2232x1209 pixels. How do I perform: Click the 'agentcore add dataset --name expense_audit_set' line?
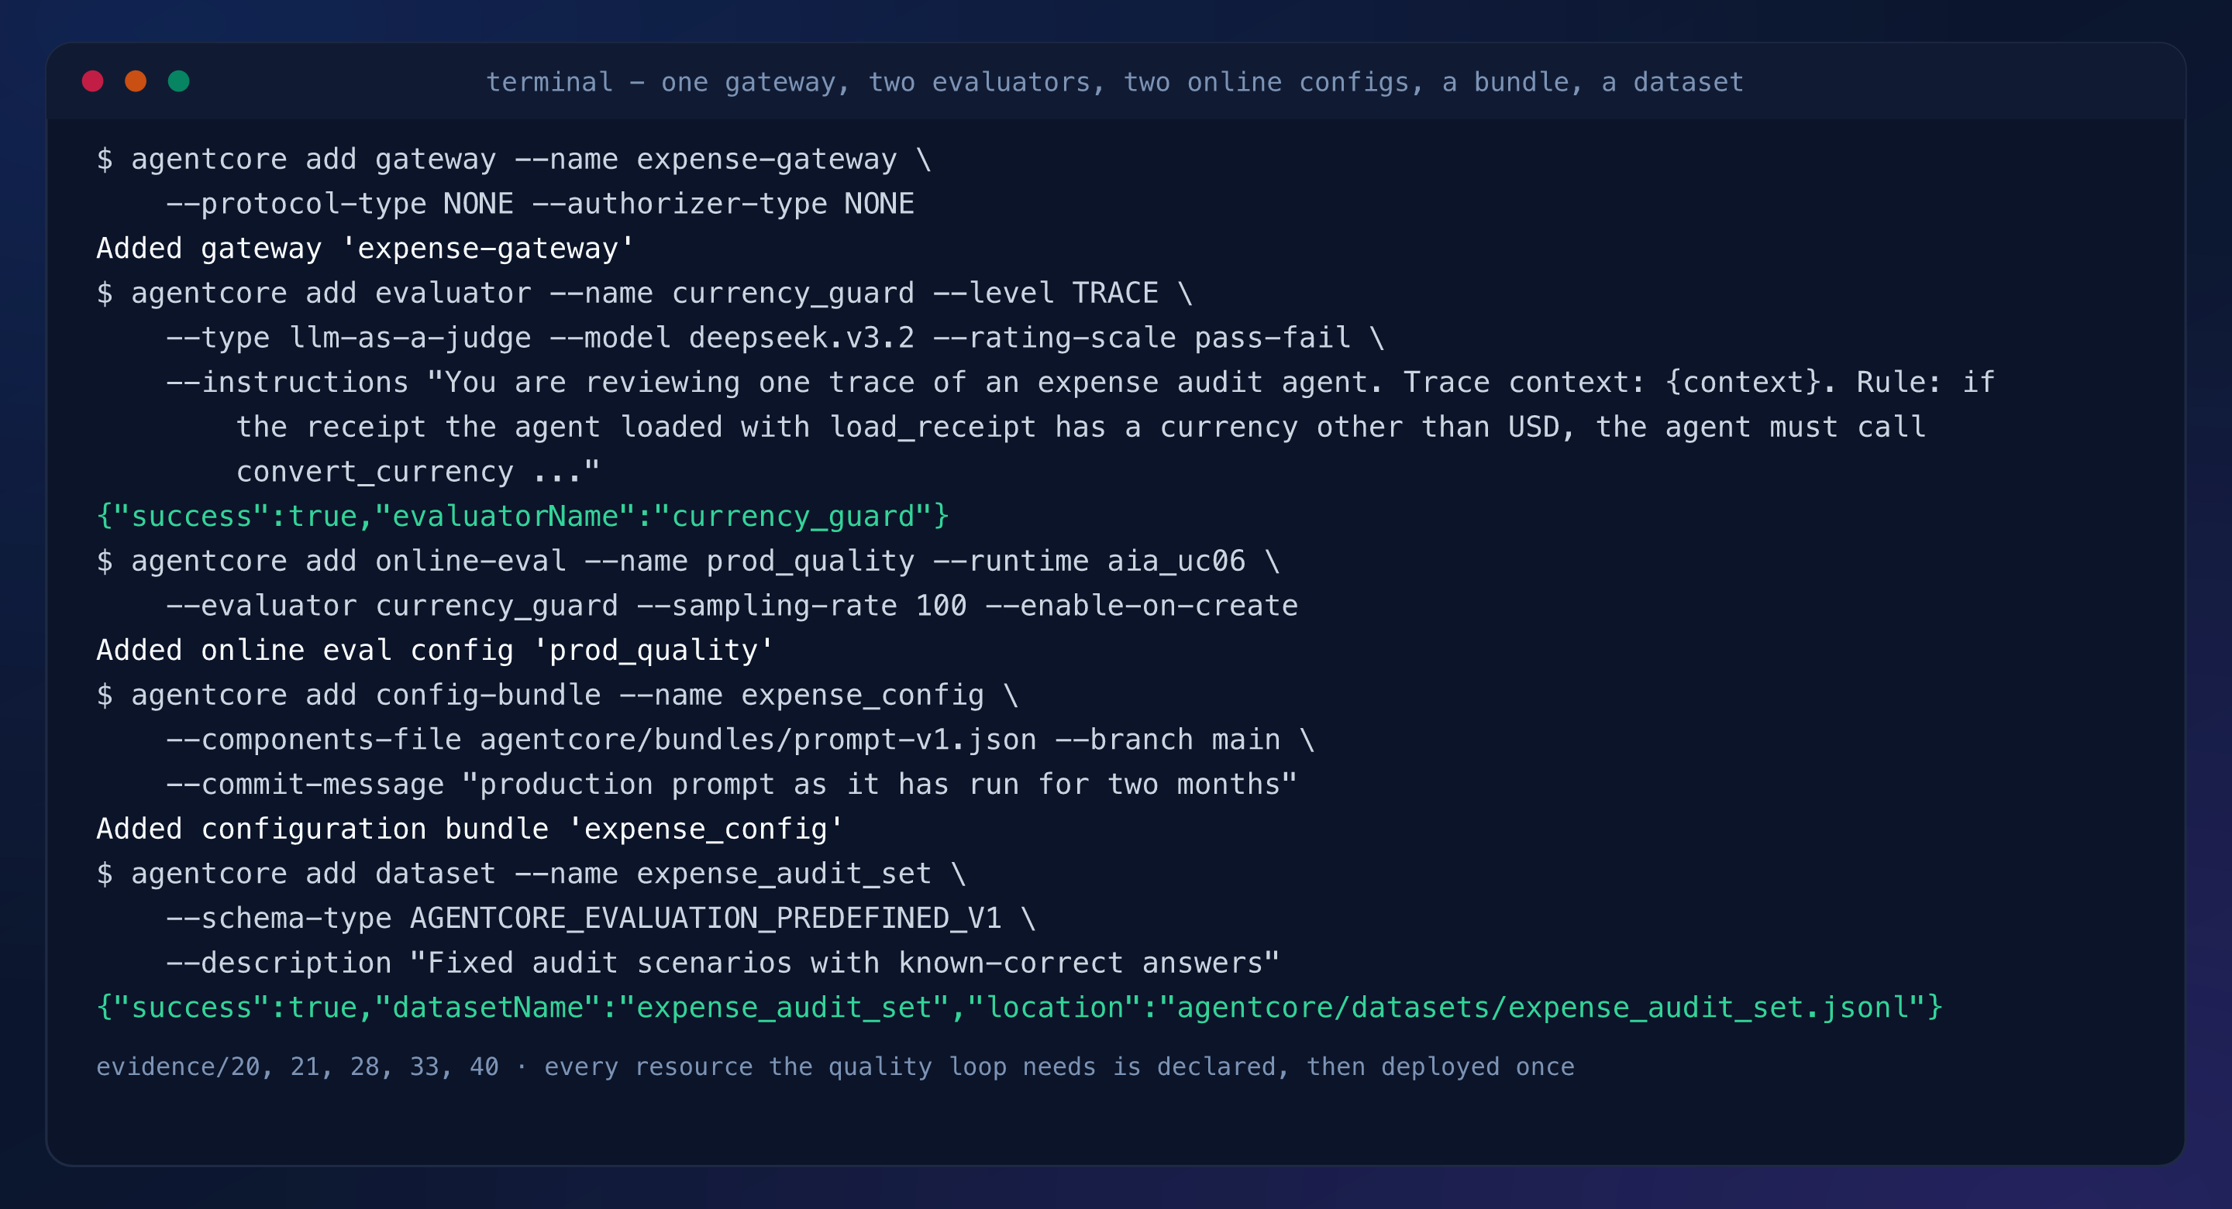531,874
